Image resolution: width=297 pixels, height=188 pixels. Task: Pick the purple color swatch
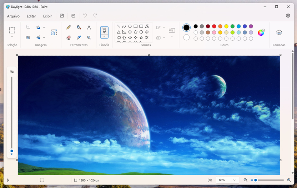tap(251, 26)
